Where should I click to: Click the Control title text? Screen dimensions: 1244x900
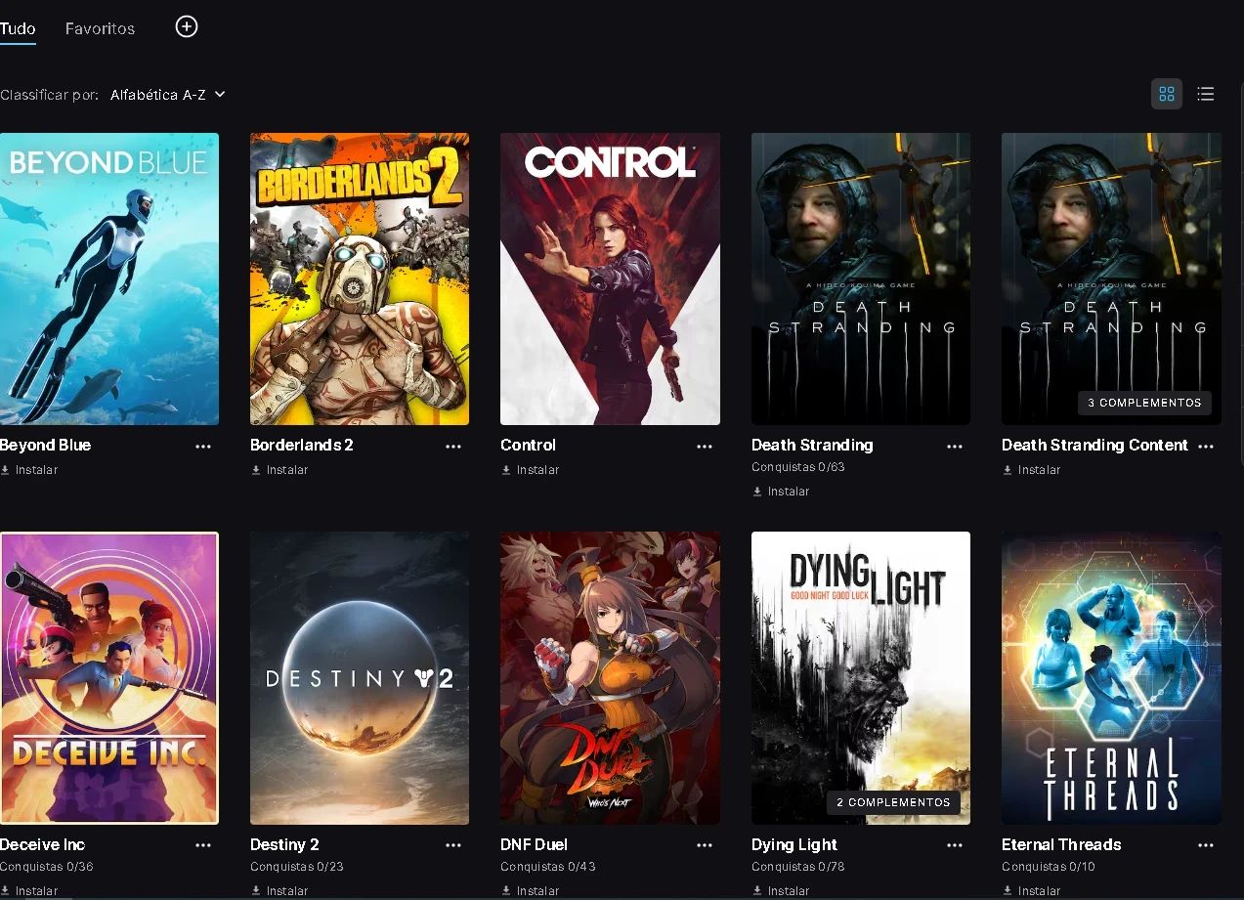[x=528, y=445]
